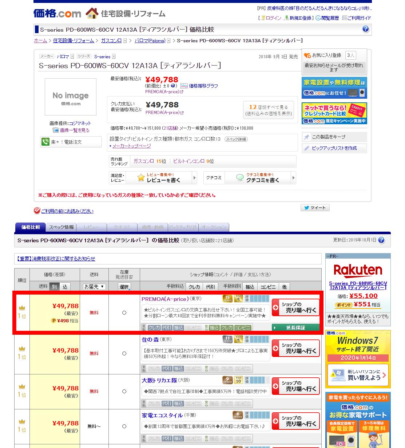Open the 価格.com home logo

click(x=57, y=13)
